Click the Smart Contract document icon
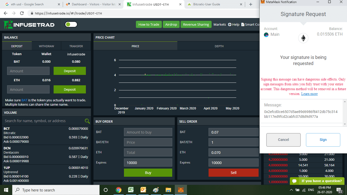The image size is (347, 195). point(243,24)
